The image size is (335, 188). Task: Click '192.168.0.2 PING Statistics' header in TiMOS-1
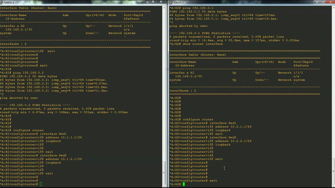35,105
